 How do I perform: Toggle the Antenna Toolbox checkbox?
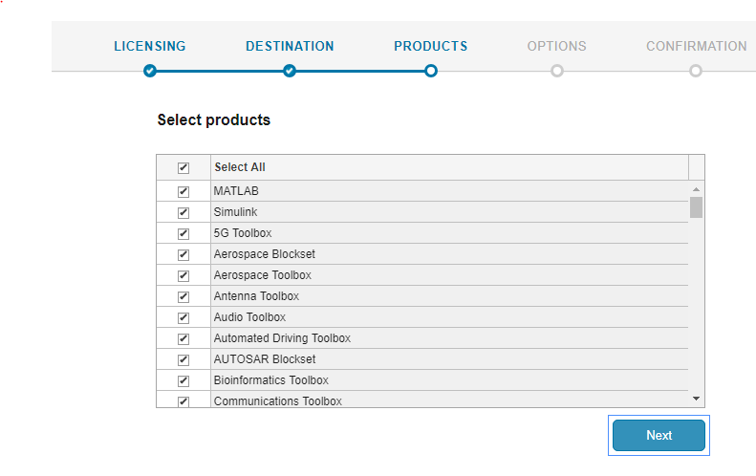click(184, 296)
